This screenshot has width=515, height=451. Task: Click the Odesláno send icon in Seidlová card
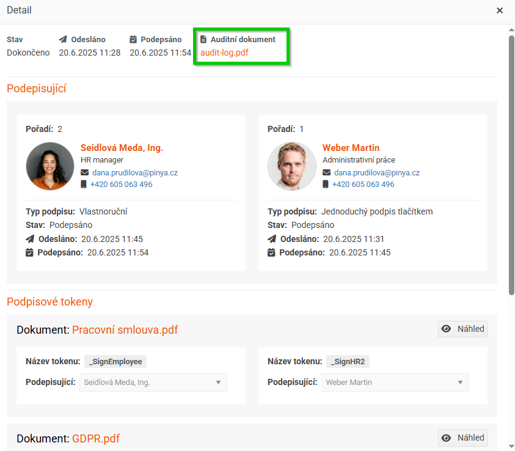(30, 239)
